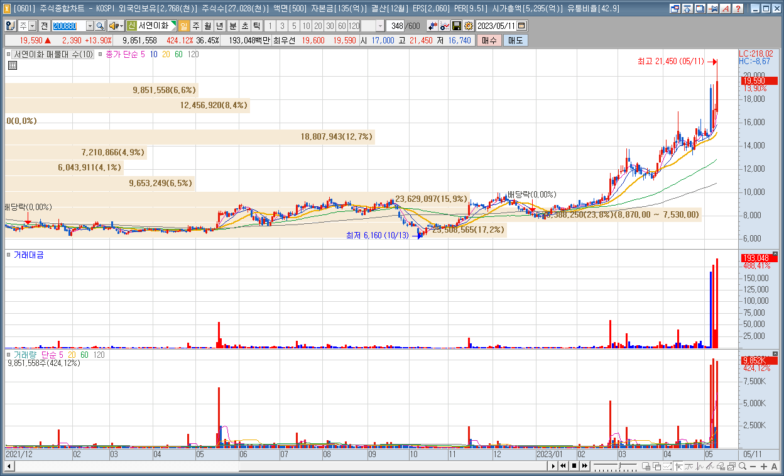Click the crosshair cursor tool icon
Screen dimensions: 784x476
point(678,466)
